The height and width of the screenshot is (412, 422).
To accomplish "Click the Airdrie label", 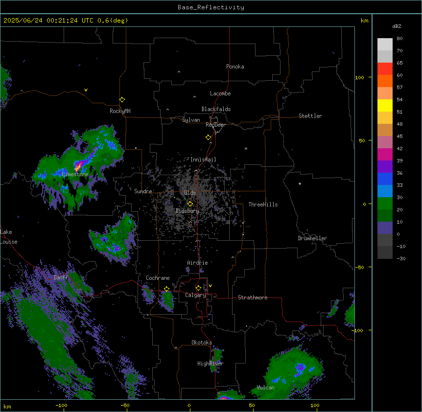I will [x=198, y=263].
